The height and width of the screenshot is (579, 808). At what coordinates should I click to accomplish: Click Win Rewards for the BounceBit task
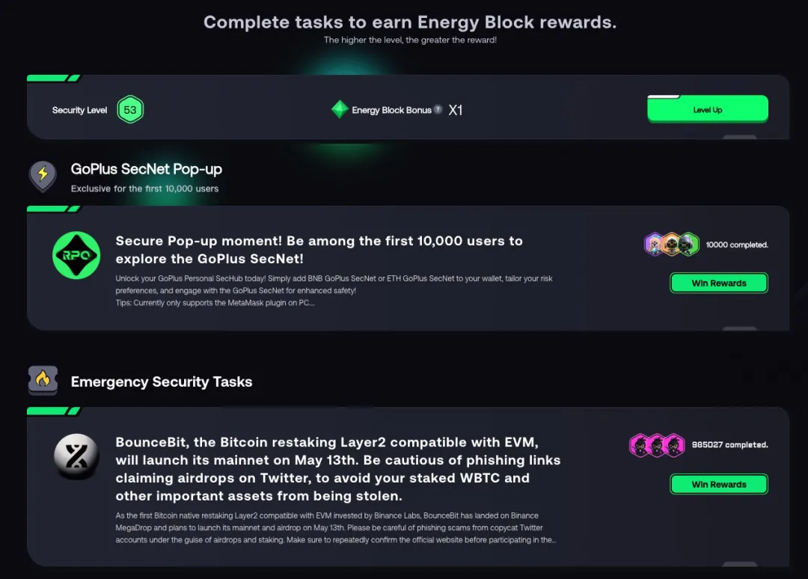point(718,485)
